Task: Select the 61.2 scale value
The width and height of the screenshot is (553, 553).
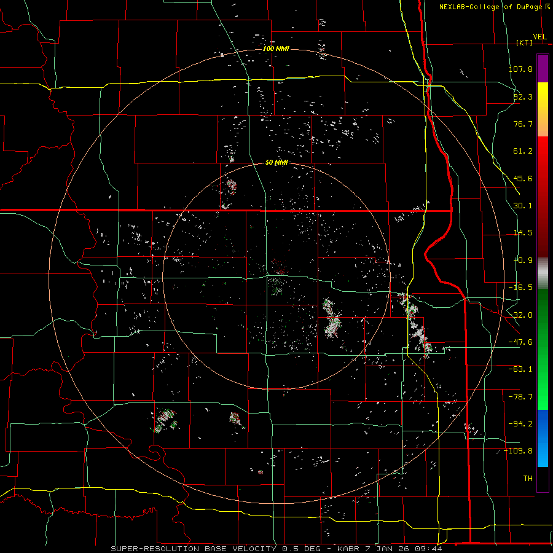Action: click(523, 151)
